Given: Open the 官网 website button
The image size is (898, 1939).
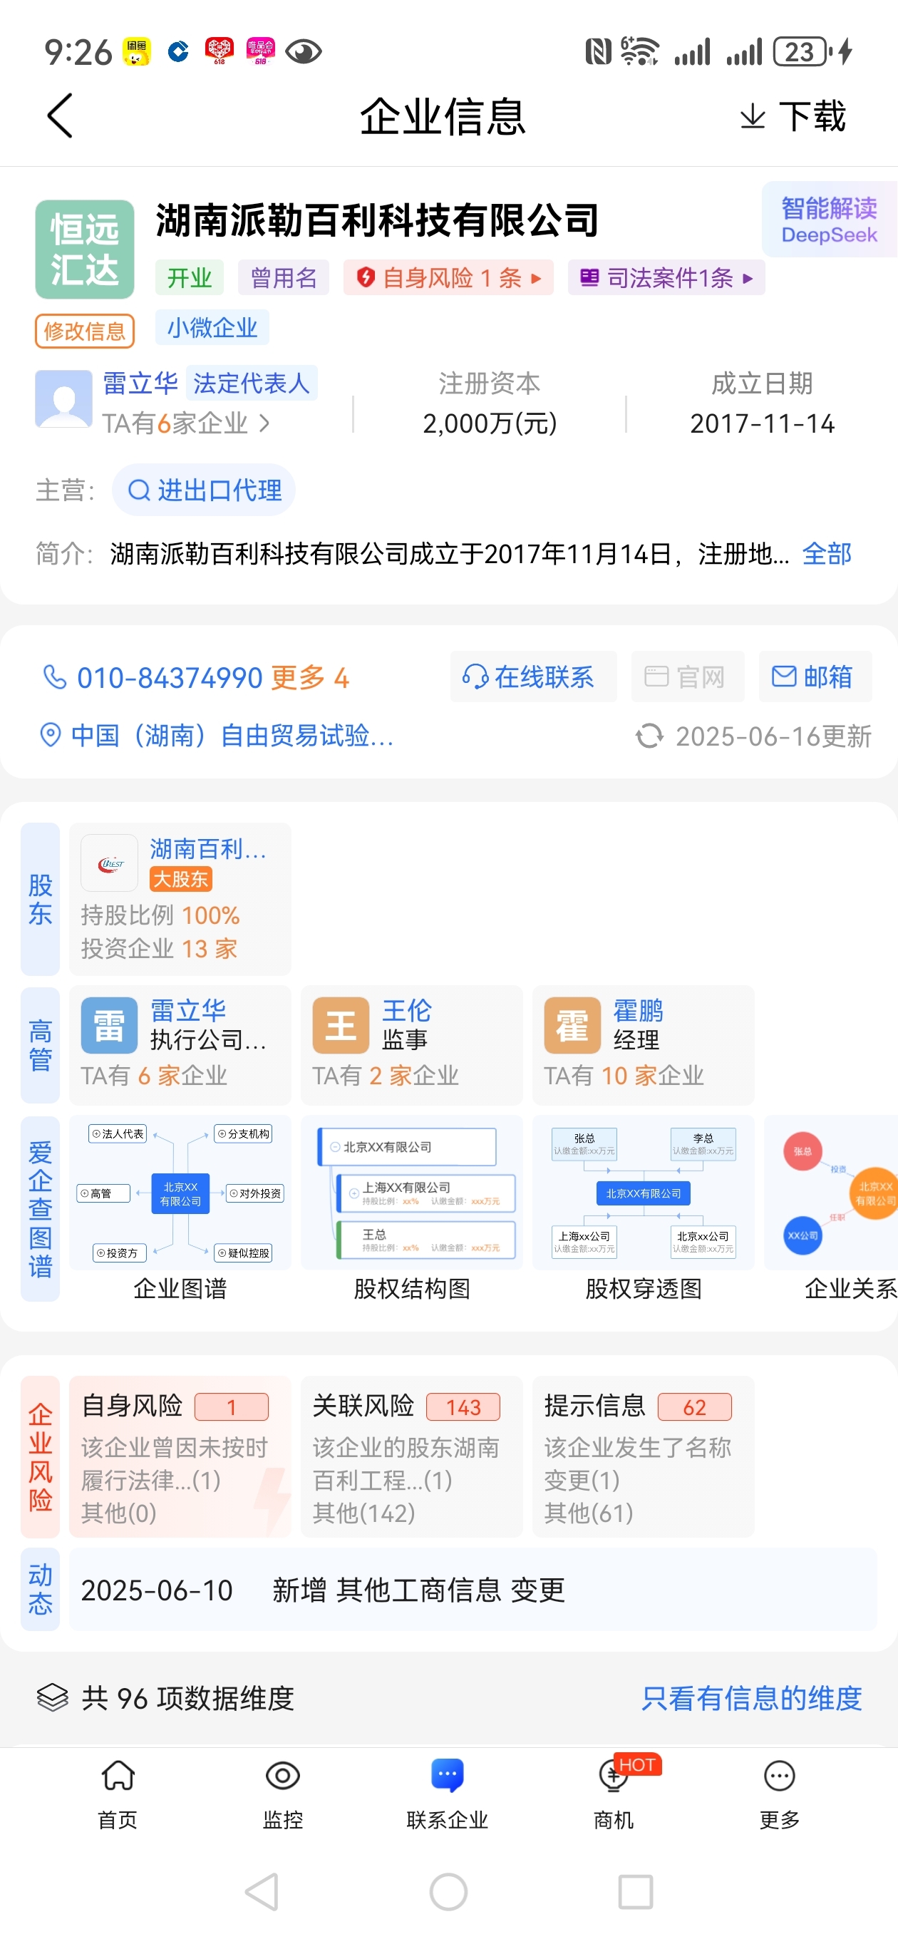Looking at the screenshot, I should (x=687, y=677).
